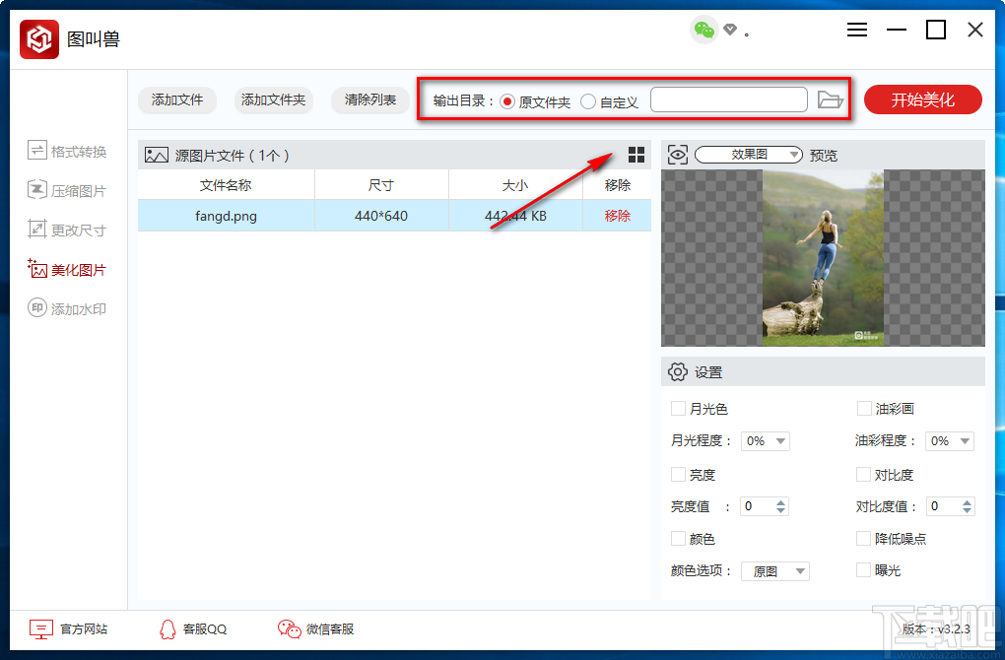Open 客服QQ link
The height and width of the screenshot is (660, 1005).
[205, 629]
